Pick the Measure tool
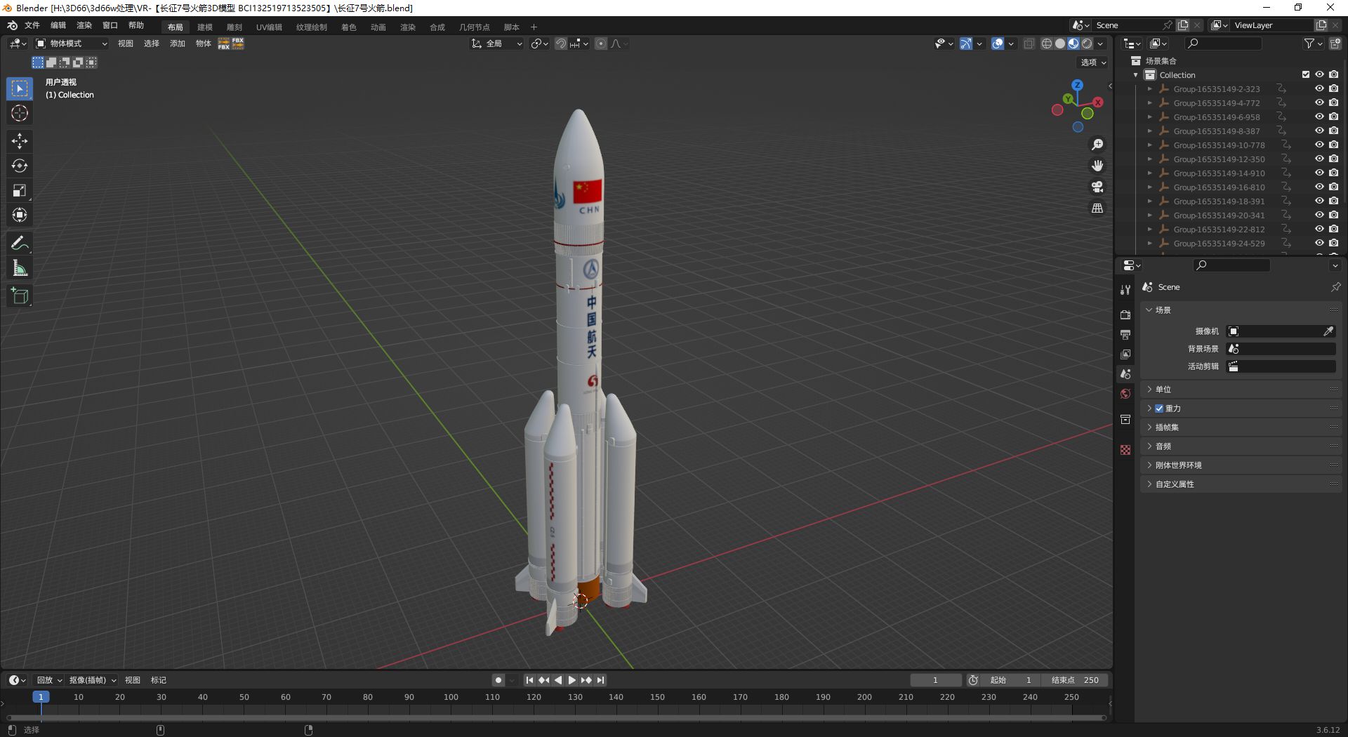This screenshot has width=1348, height=737. [x=20, y=267]
